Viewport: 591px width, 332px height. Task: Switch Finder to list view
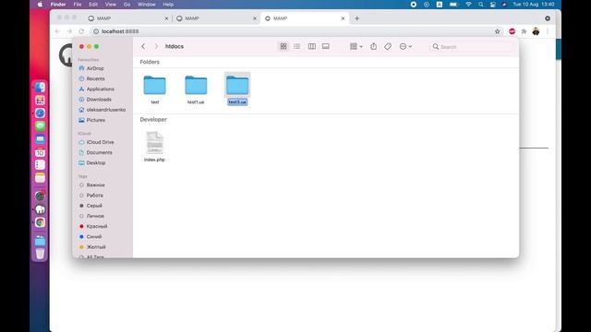click(x=297, y=46)
